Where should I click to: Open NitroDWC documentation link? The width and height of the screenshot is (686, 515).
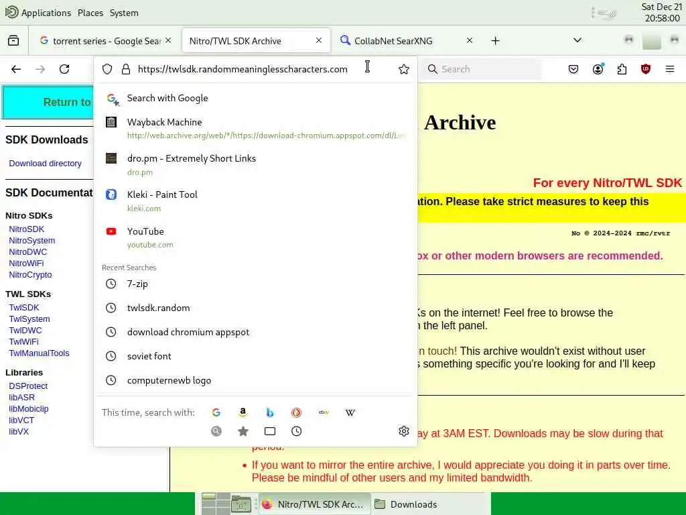point(27,252)
